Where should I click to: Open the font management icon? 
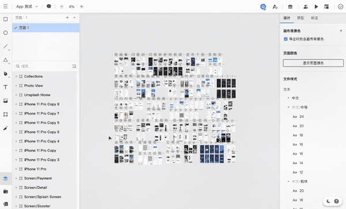point(274,6)
